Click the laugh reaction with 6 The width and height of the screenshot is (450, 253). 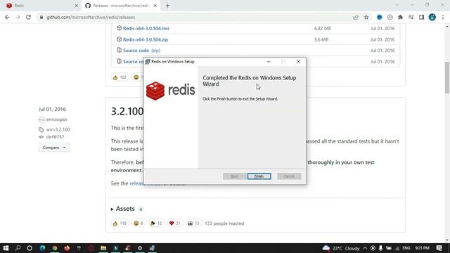click(138, 223)
